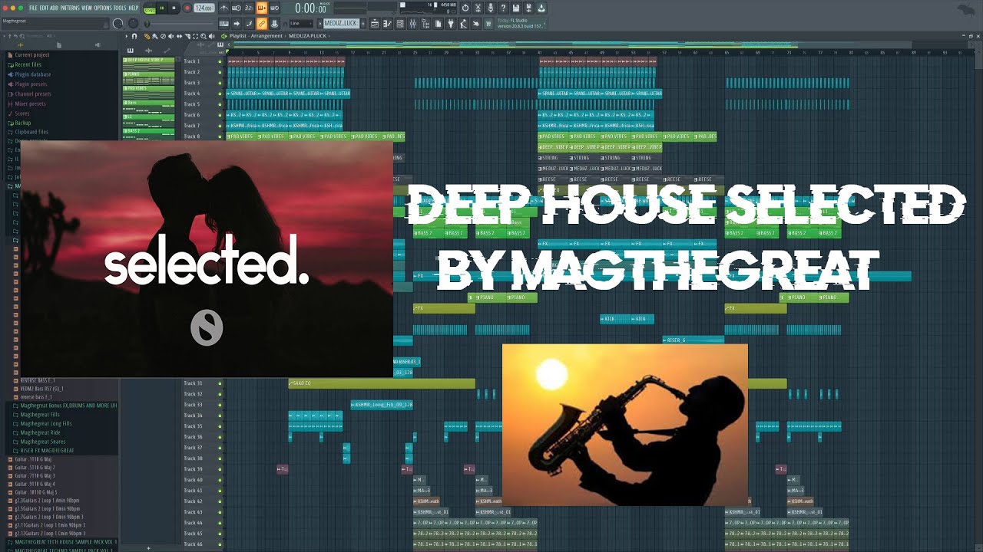Mute Track 45 via its green LED

click(220, 534)
